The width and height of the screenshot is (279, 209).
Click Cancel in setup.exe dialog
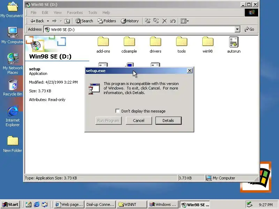(138, 121)
